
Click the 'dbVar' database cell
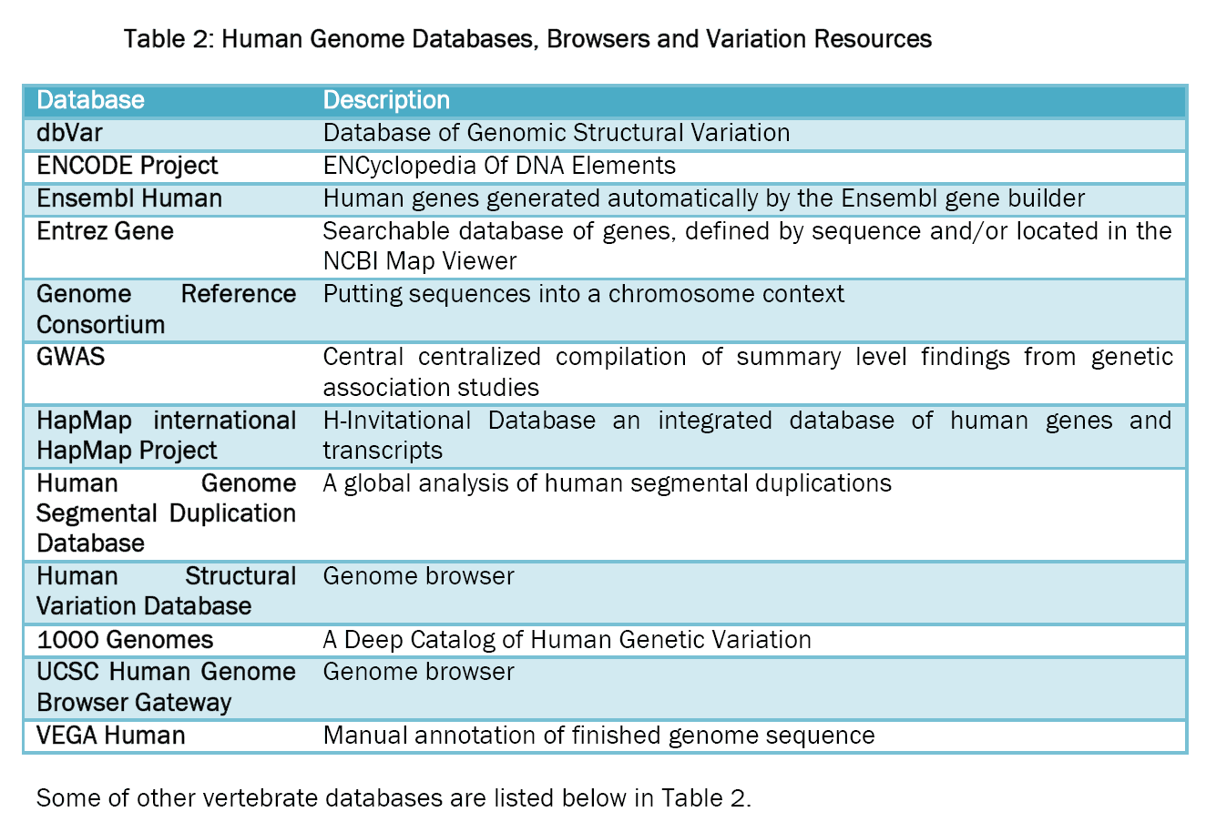(69, 133)
